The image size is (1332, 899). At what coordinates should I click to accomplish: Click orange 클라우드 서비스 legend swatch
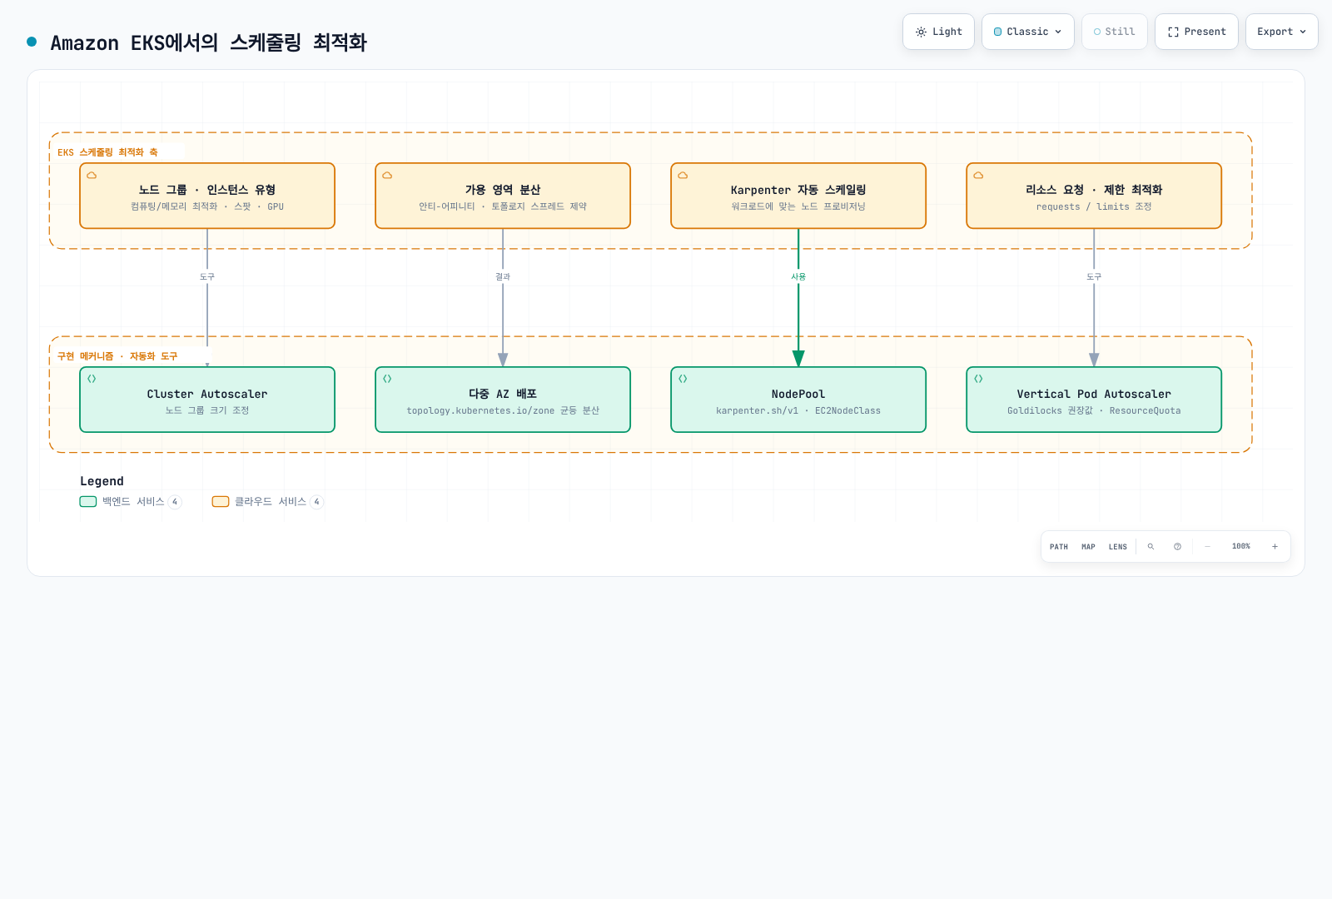click(x=221, y=502)
